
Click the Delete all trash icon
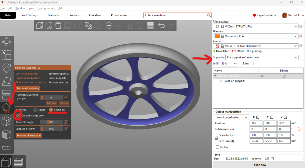coord(59,26)
